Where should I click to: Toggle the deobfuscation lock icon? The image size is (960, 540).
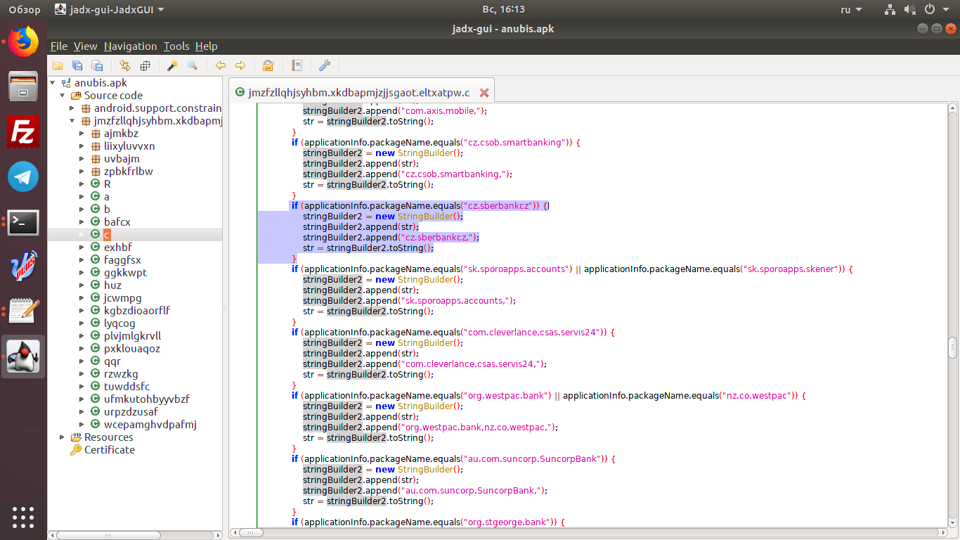click(x=268, y=65)
